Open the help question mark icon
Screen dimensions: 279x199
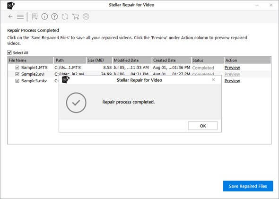pyautogui.click(x=54, y=17)
